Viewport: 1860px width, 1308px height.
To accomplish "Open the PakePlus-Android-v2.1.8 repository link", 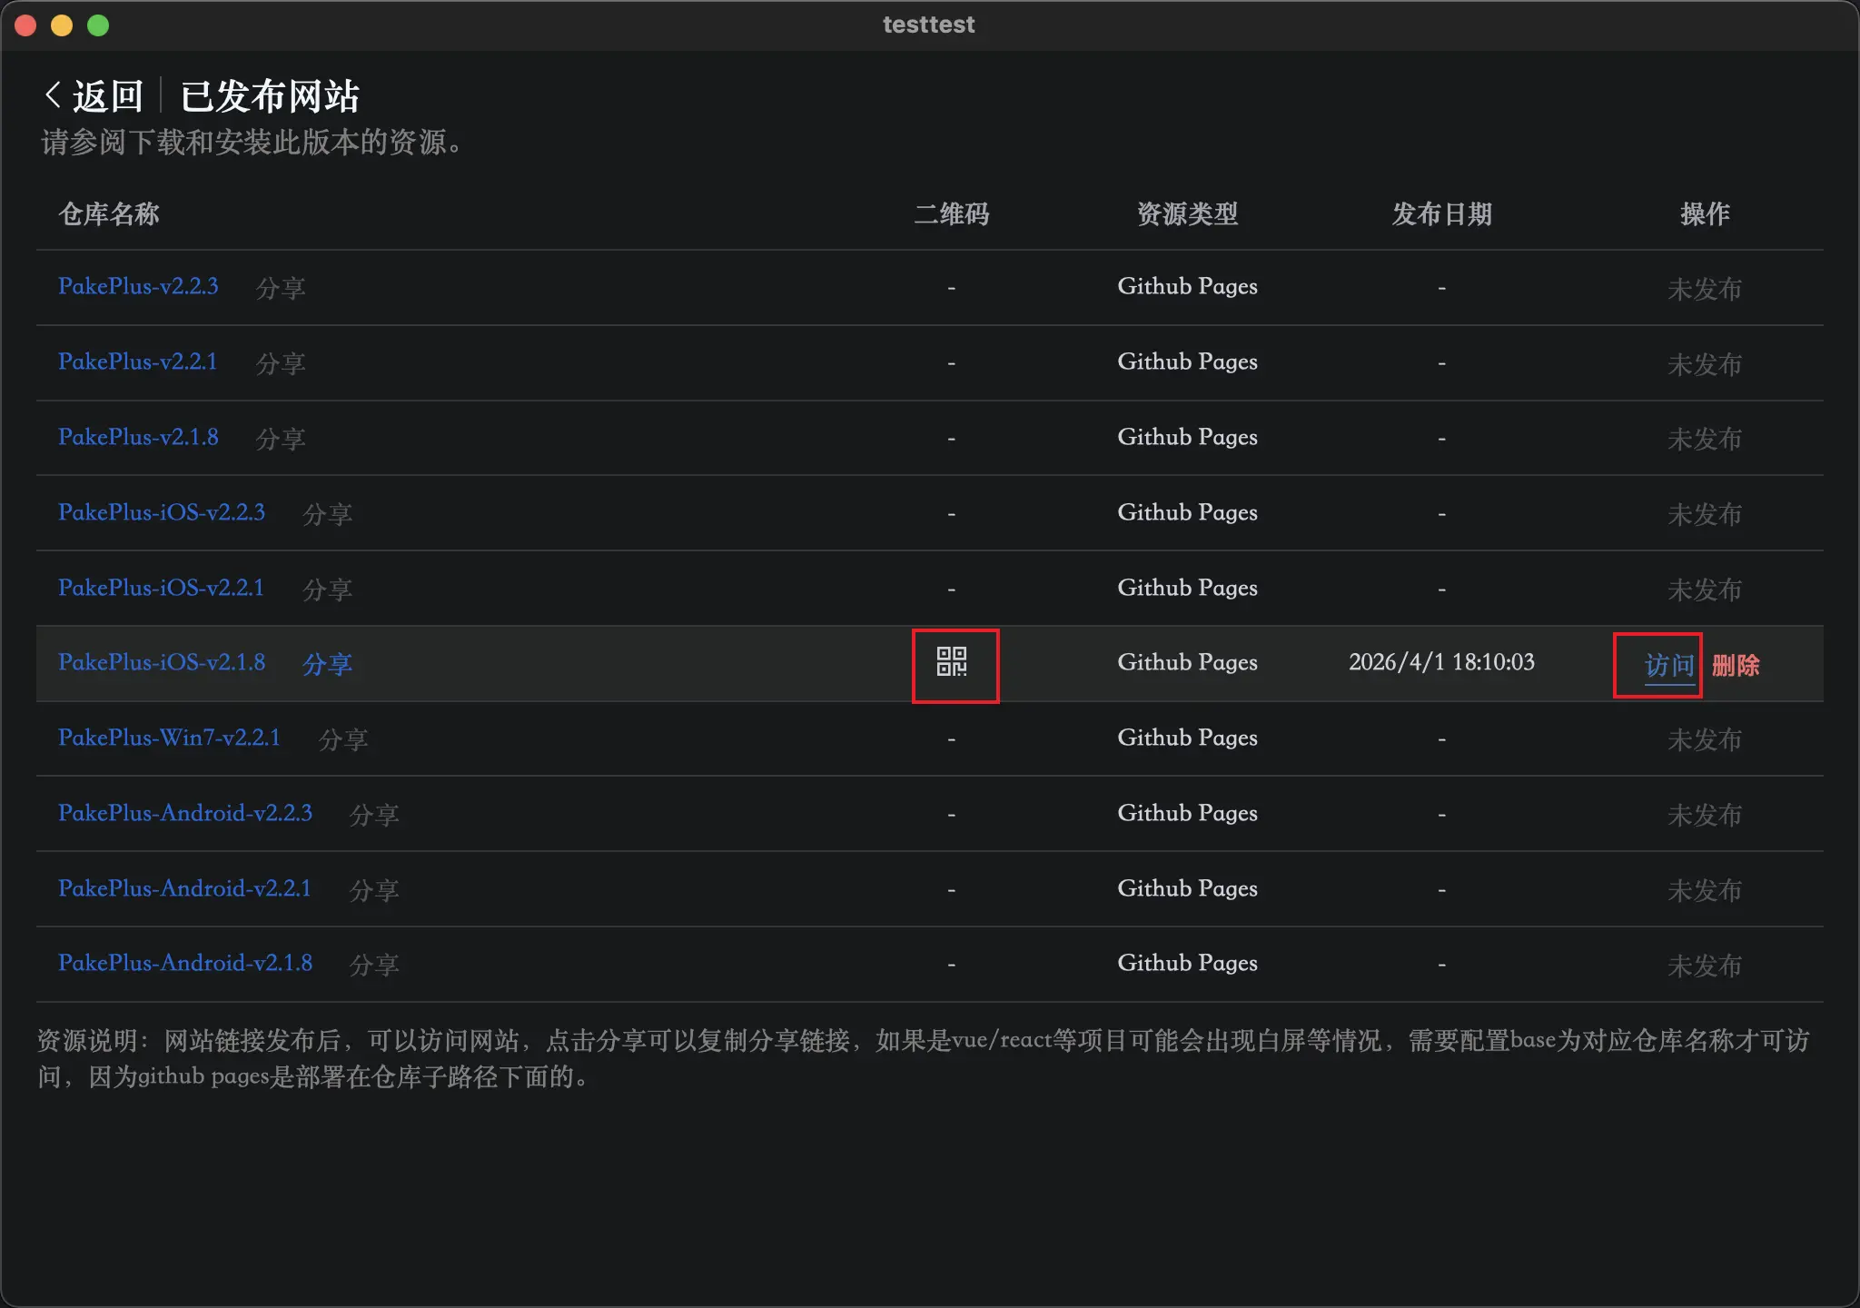I will click(185, 963).
